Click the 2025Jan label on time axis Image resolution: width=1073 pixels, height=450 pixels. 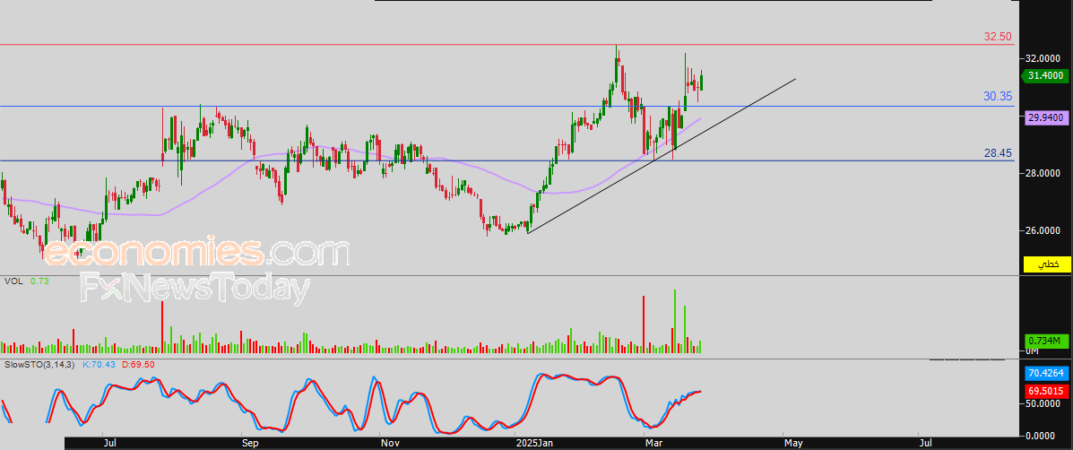pyautogui.click(x=533, y=443)
